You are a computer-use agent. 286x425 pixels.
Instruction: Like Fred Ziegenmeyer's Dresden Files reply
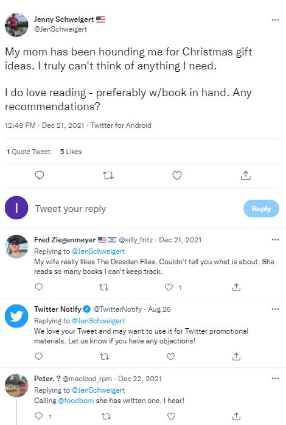(169, 287)
